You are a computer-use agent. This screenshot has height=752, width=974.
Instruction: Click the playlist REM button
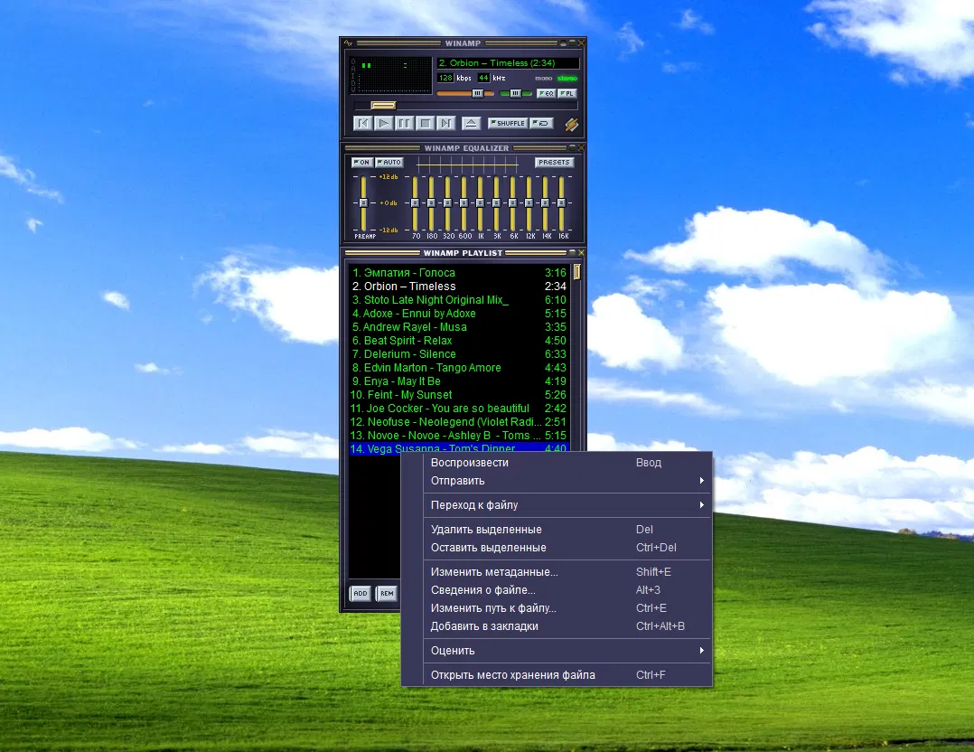(387, 594)
